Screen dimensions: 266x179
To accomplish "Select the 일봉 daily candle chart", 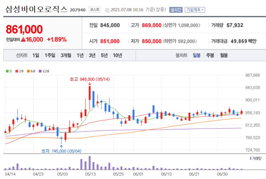I will coord(196,55).
